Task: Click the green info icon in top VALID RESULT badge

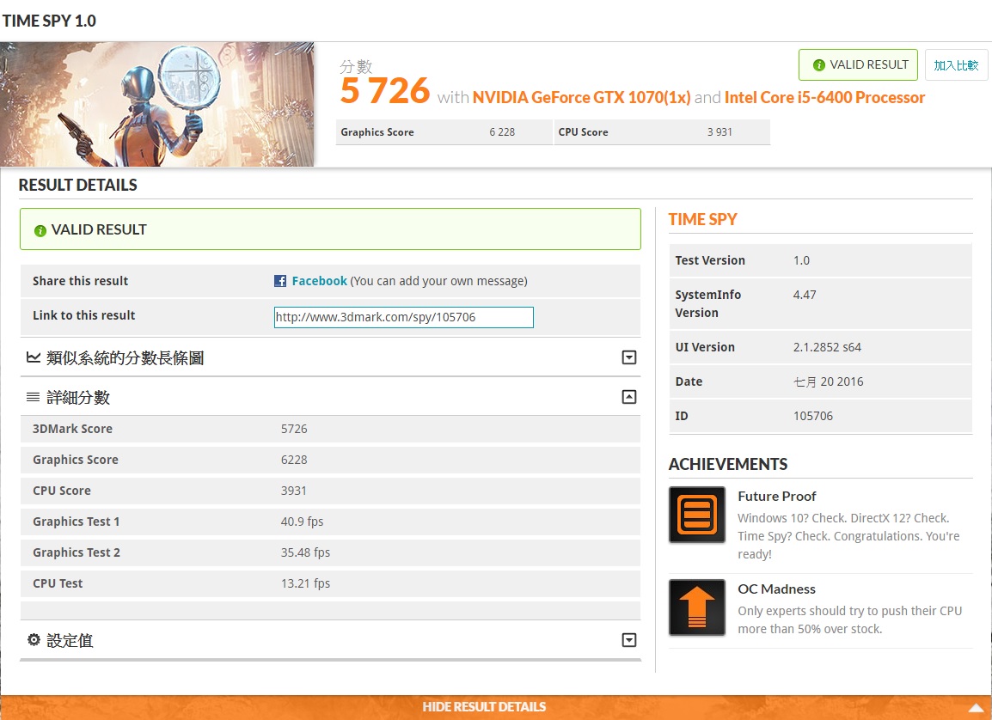Action: (x=818, y=65)
